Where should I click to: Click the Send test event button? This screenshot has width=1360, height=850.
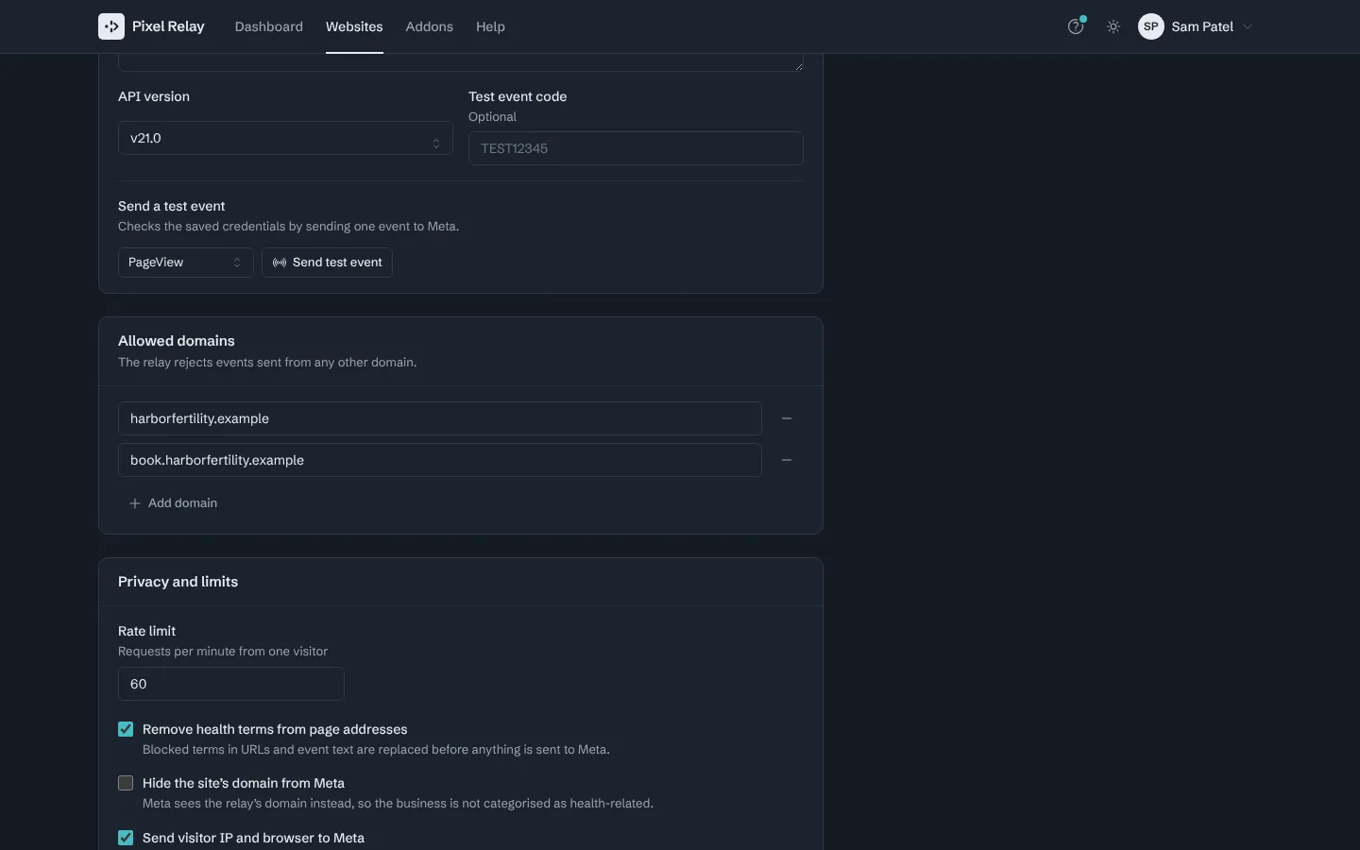point(327,263)
